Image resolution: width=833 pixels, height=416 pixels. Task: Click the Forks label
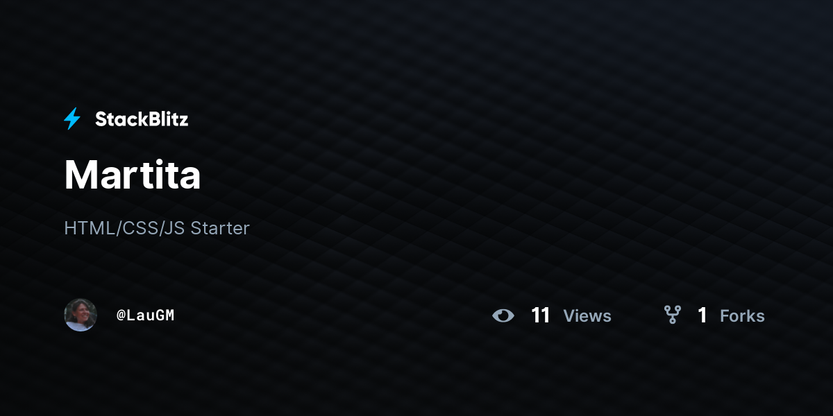pos(742,316)
